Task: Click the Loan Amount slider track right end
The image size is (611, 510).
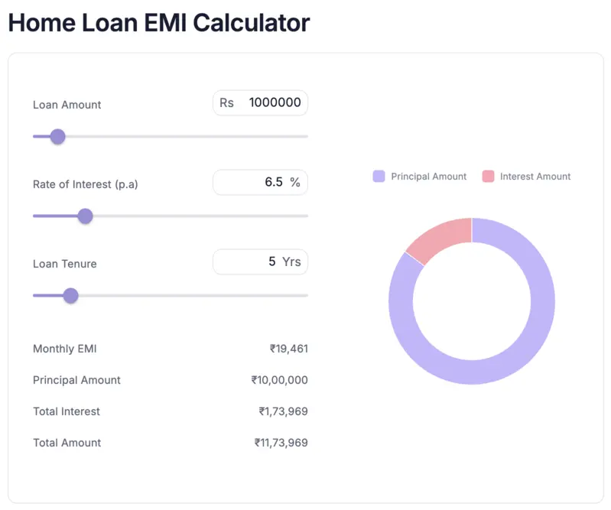Action: [x=304, y=137]
